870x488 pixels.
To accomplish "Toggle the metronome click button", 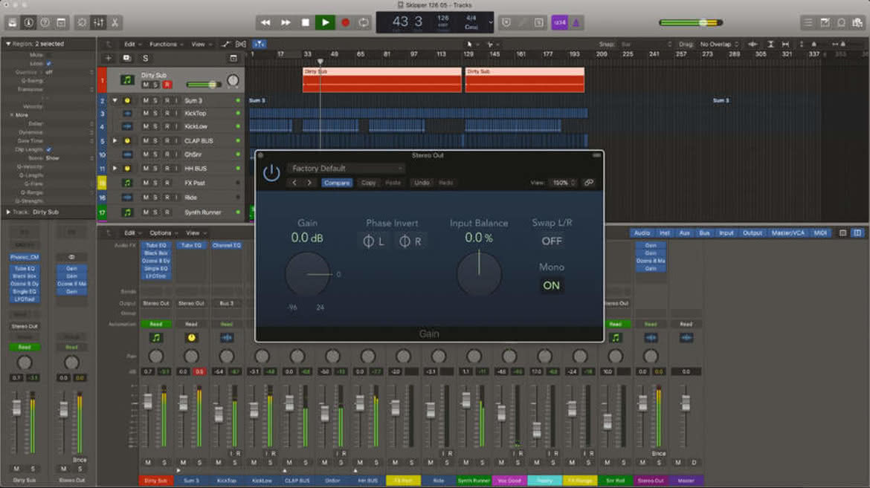I will pos(576,23).
